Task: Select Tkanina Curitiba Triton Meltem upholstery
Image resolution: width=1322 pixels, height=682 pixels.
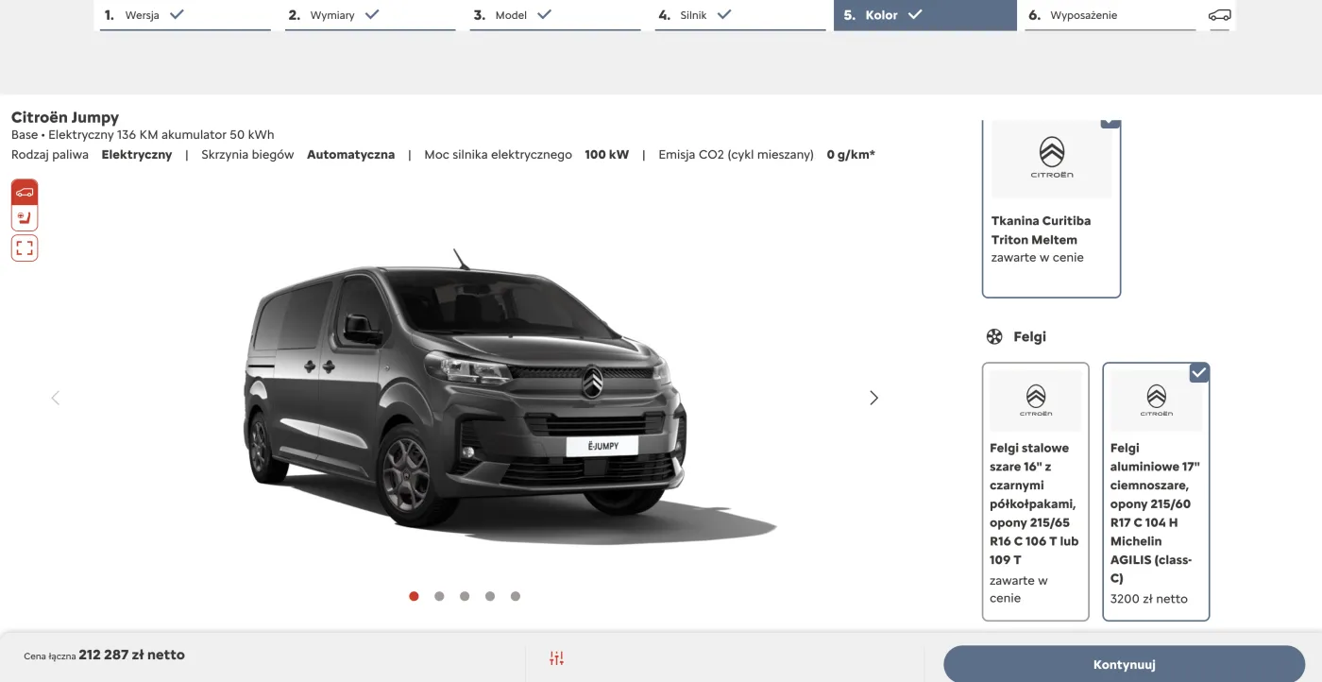Action: tap(1052, 210)
